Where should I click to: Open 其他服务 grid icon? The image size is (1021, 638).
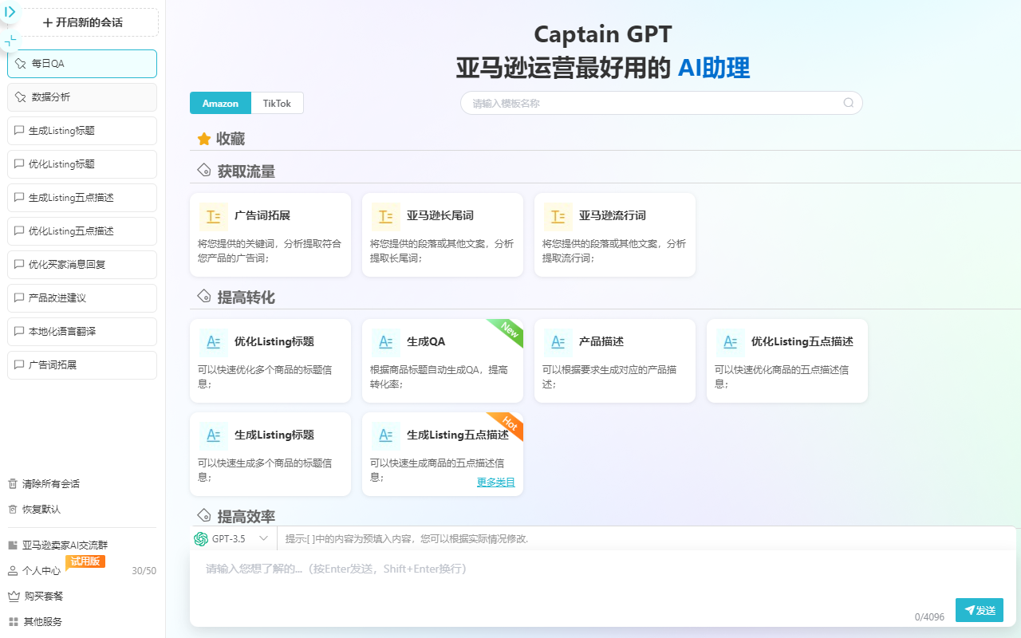point(11,621)
